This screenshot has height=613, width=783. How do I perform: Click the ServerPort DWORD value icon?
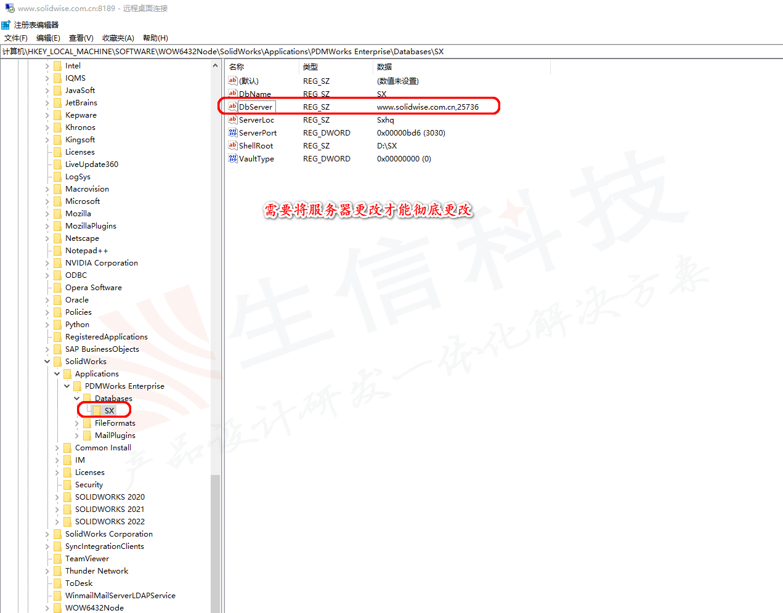232,132
